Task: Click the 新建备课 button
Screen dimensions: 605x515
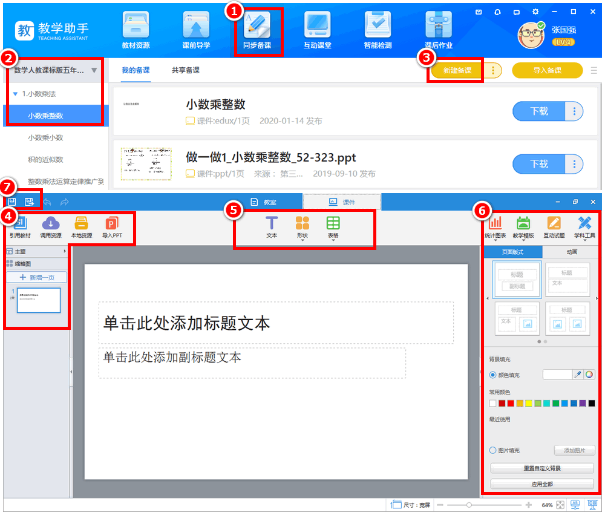Action: pyautogui.click(x=457, y=71)
